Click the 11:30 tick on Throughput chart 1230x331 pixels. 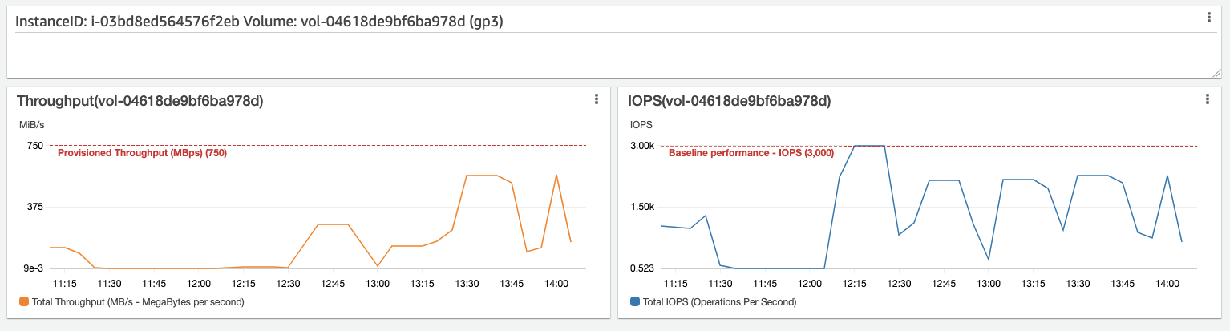pos(110,284)
